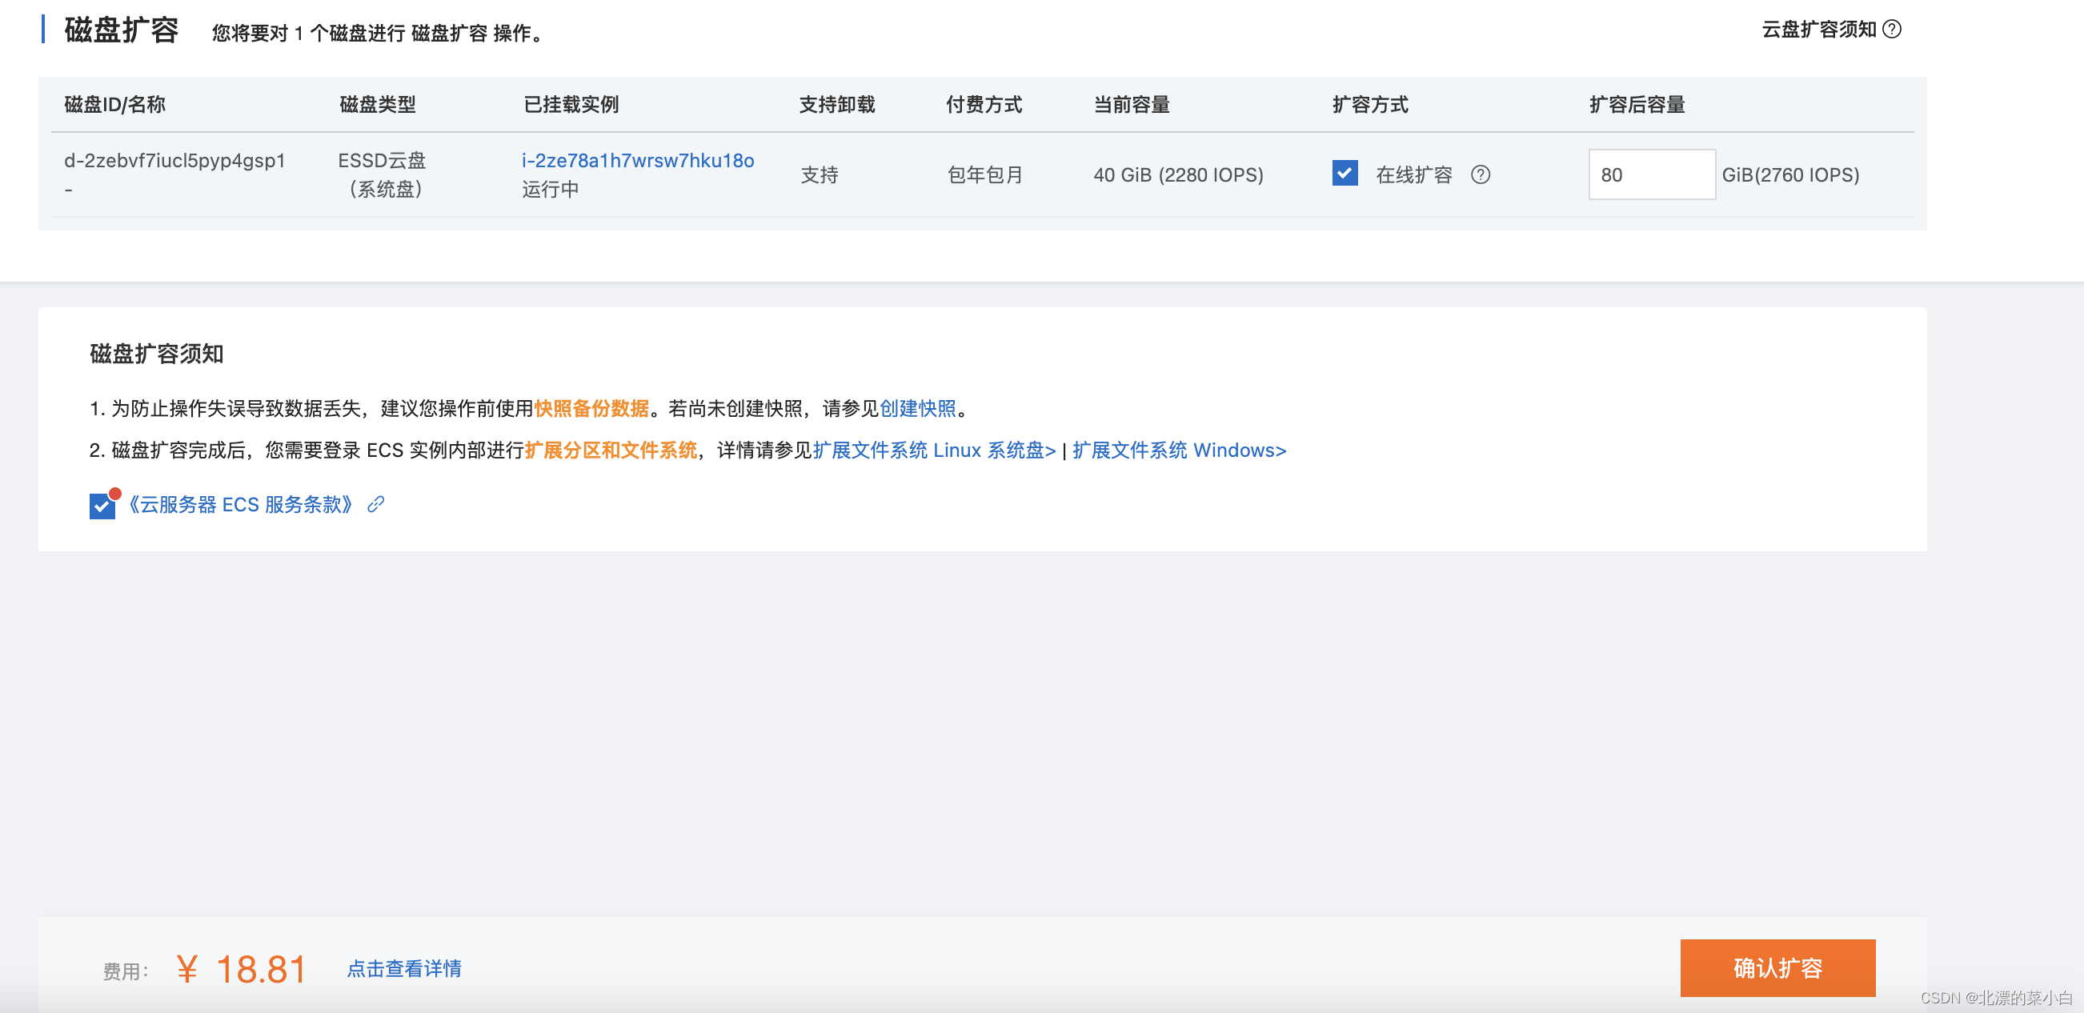Open the 《云服务器 ECS 服务条款》 link
The width and height of the screenshot is (2084, 1013).
pos(240,505)
